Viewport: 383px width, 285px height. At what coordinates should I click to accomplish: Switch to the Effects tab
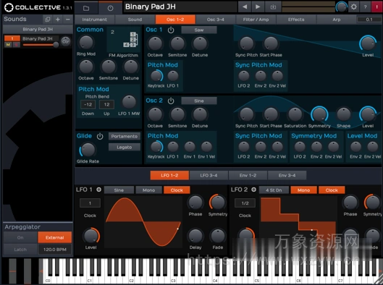coord(296,20)
